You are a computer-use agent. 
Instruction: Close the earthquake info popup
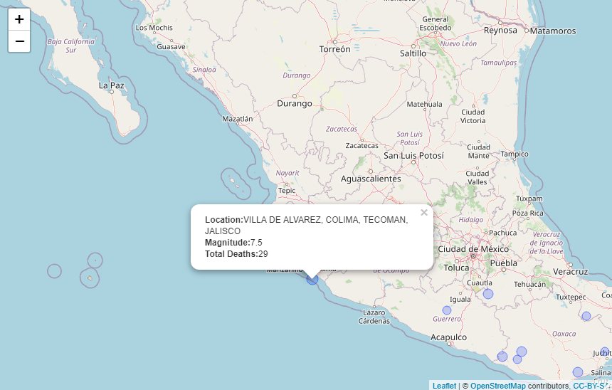click(424, 212)
